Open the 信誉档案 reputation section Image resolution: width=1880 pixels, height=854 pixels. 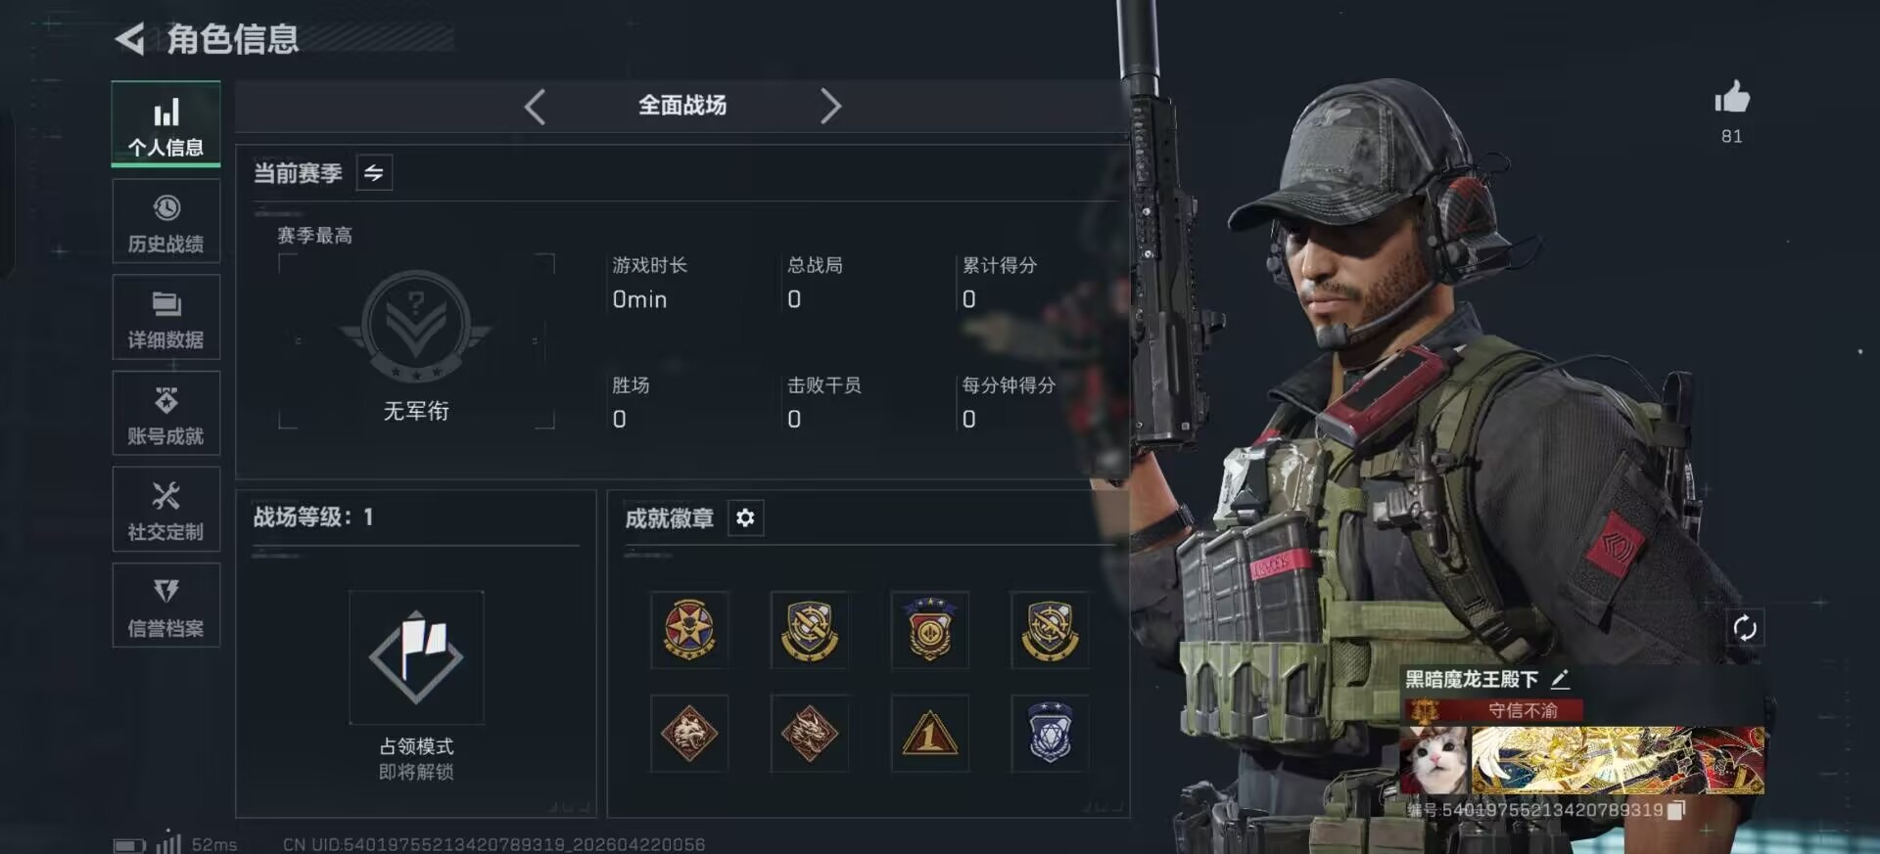point(165,605)
